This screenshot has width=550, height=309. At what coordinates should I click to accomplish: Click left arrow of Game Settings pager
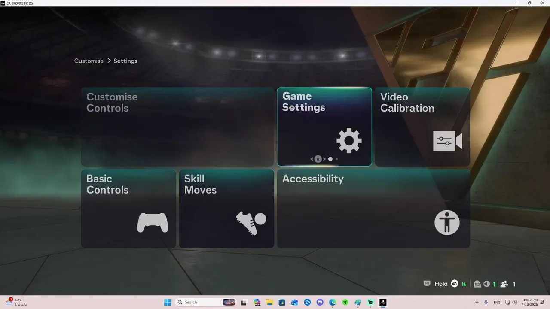pyautogui.click(x=312, y=159)
